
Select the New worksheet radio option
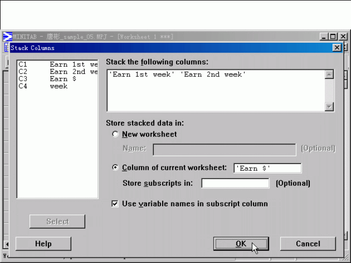pyautogui.click(x=115, y=134)
